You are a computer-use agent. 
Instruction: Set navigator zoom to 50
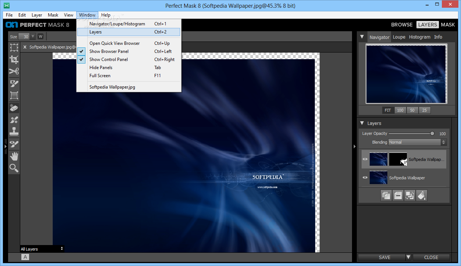(412, 110)
